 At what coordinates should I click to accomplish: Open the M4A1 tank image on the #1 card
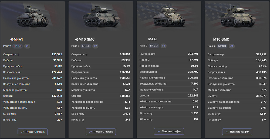pos(34,17)
